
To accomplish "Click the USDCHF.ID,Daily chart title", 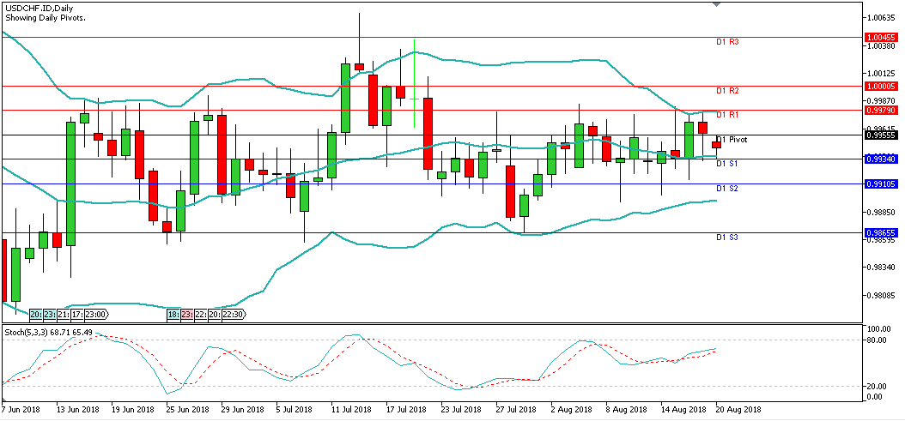I will click(x=39, y=7).
